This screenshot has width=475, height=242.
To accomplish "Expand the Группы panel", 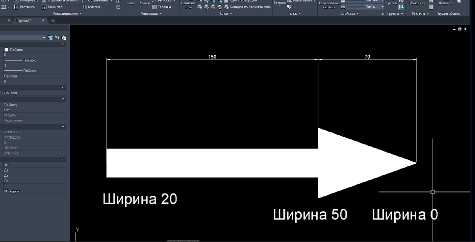I will (x=395, y=14).
